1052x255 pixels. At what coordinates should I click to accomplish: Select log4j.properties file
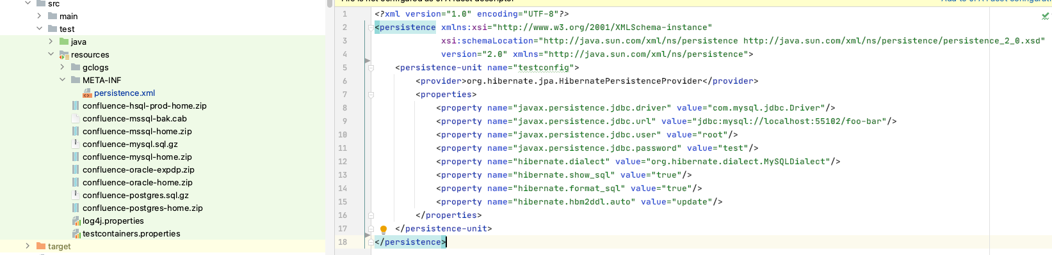click(113, 220)
